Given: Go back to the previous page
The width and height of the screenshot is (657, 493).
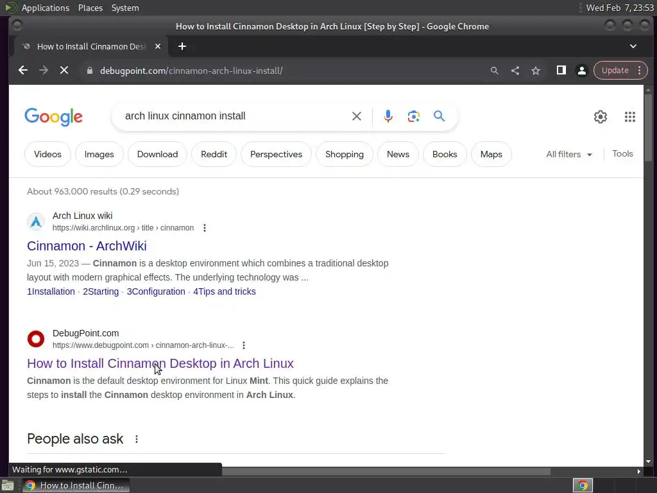Looking at the screenshot, I should point(23,71).
